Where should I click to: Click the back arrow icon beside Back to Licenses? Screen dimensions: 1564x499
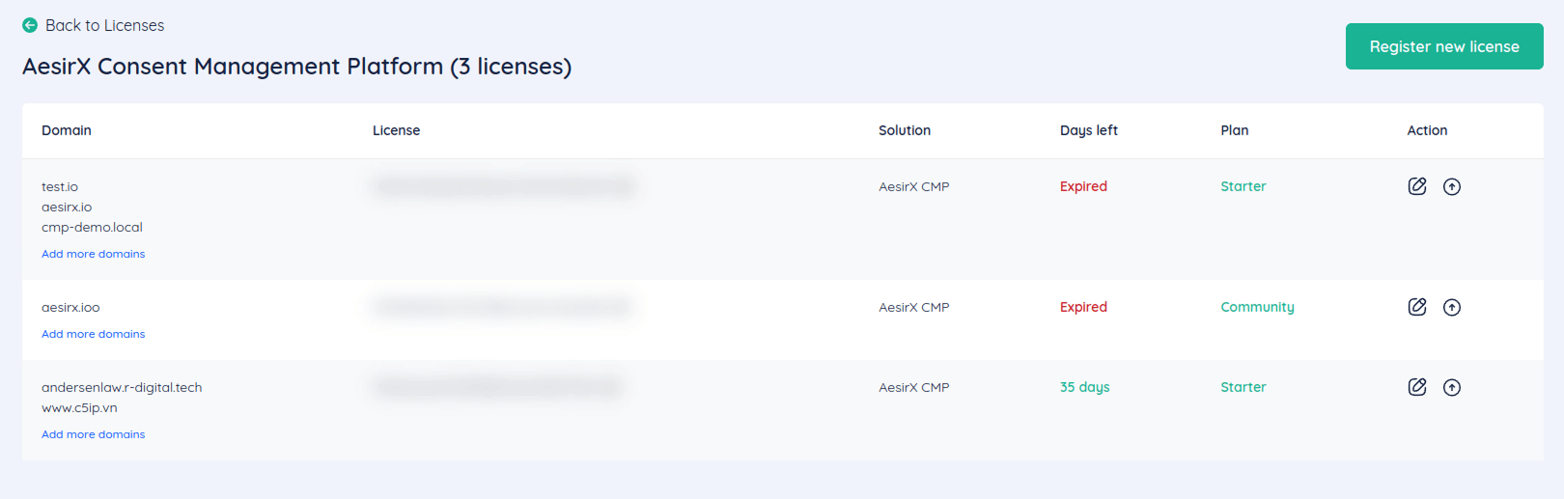pos(30,25)
